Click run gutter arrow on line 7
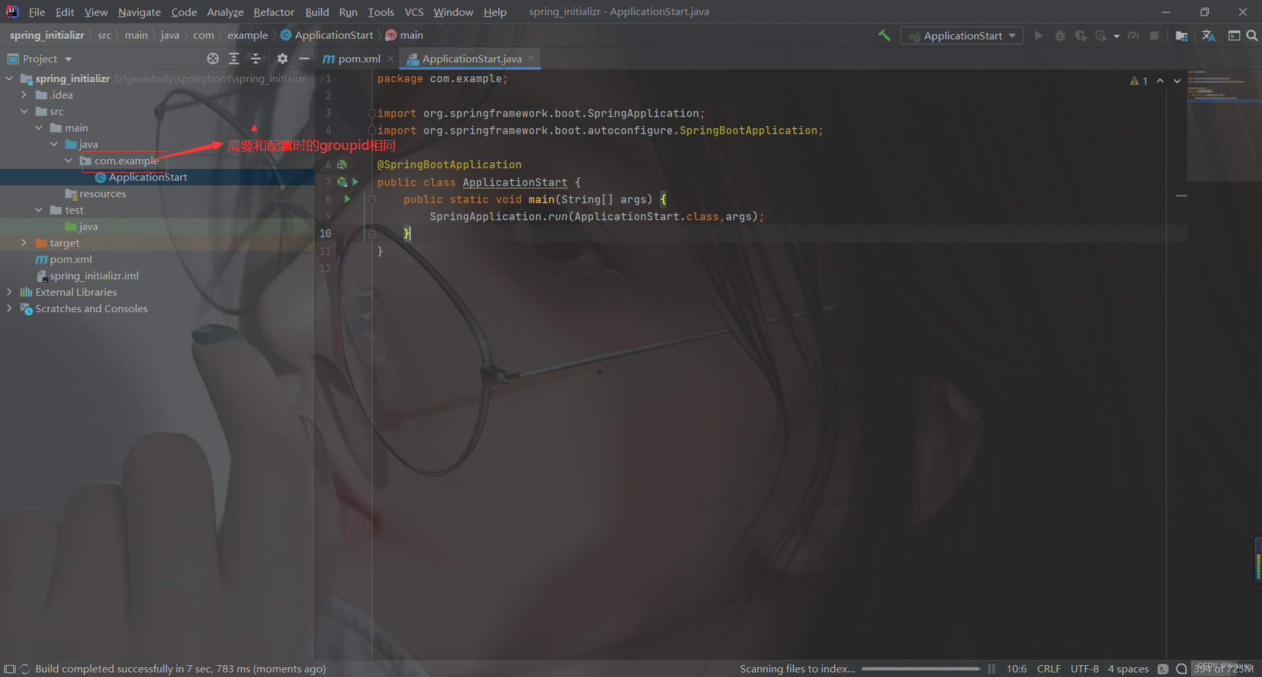Screen dimensions: 1262x677 tap(356, 181)
